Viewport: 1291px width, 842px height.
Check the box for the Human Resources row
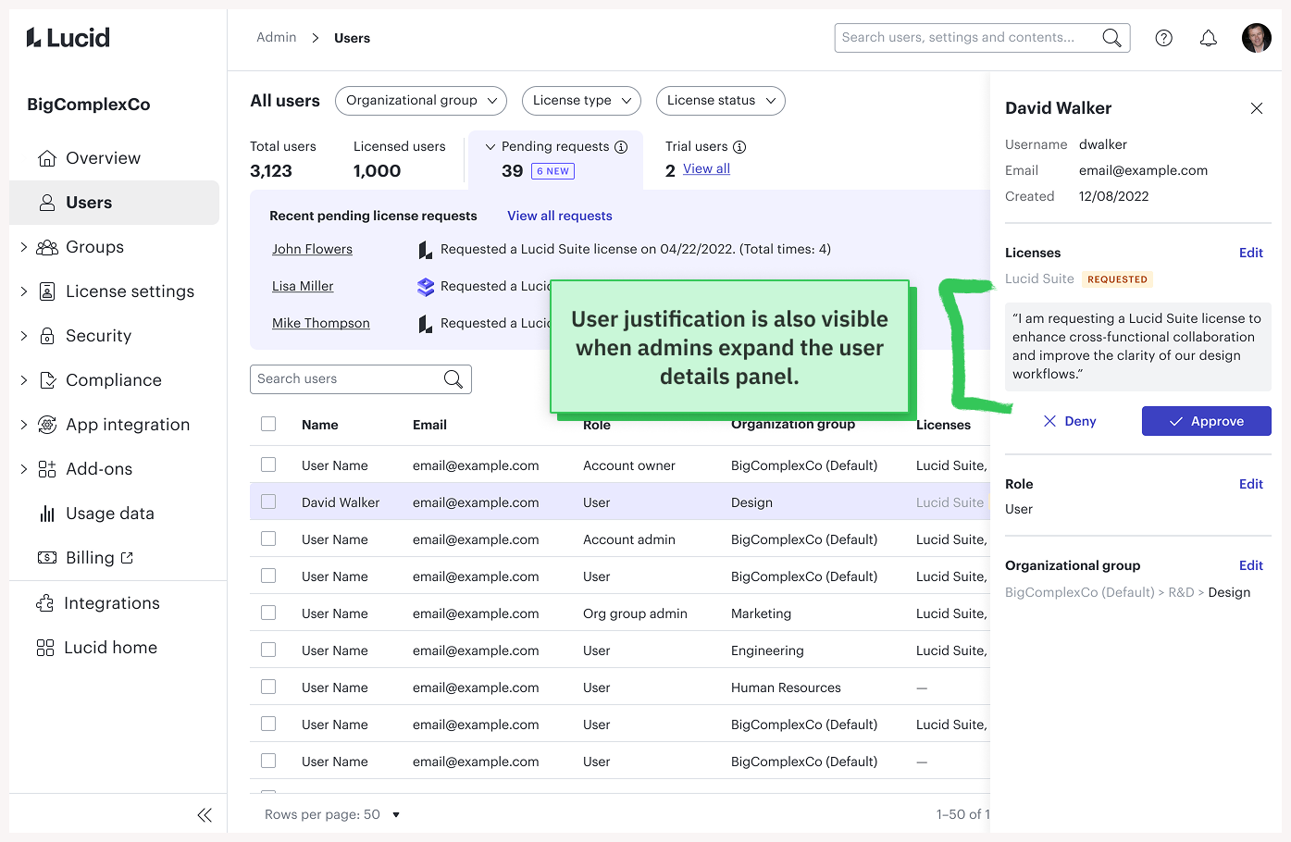(268, 687)
